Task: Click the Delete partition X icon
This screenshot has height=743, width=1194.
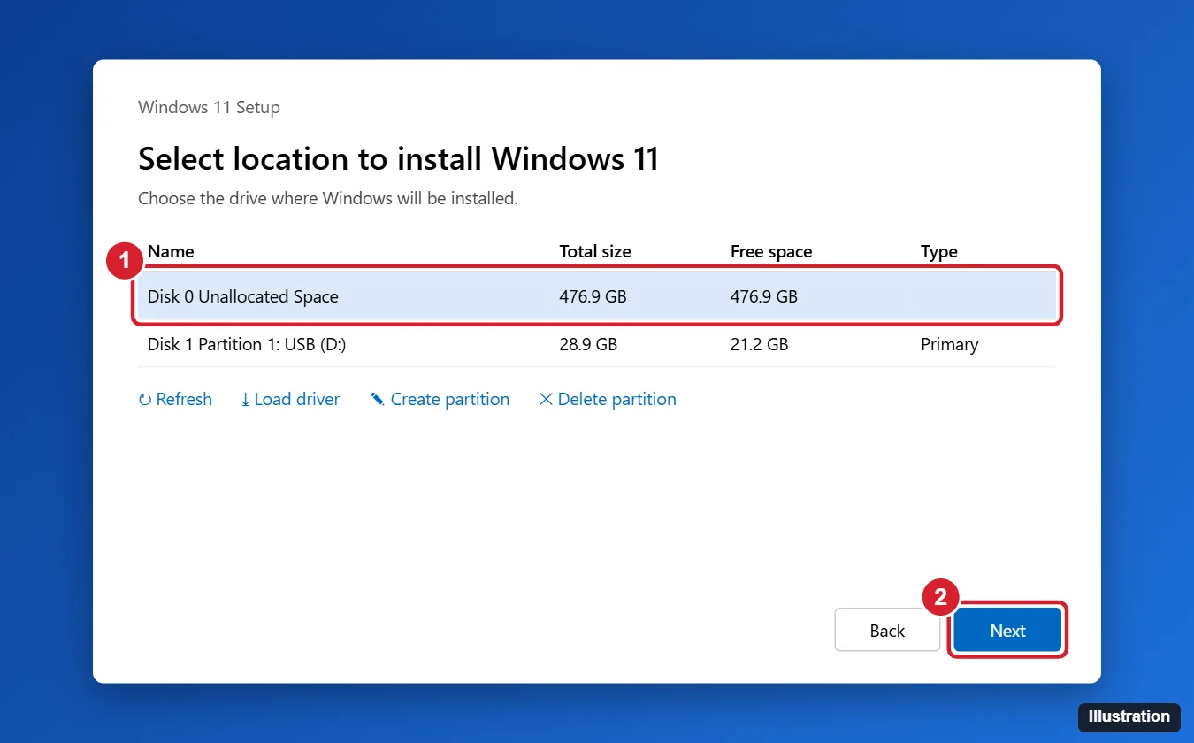Action: [546, 400]
